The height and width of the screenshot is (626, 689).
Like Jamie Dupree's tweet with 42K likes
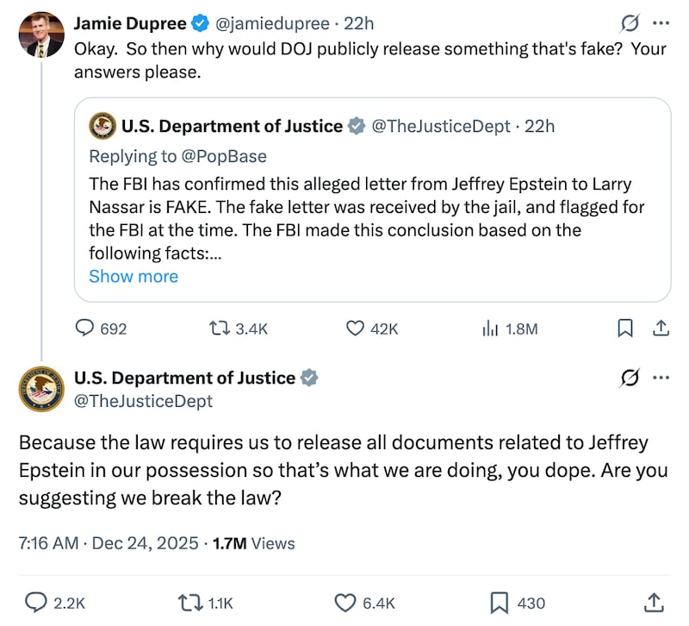355,329
